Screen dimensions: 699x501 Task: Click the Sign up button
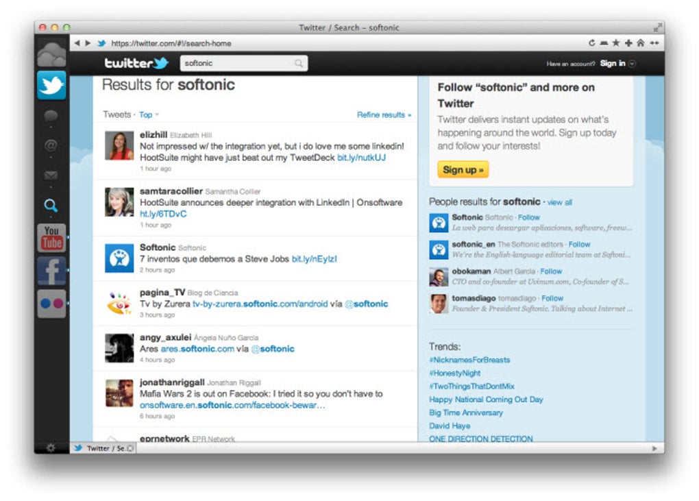click(x=463, y=170)
